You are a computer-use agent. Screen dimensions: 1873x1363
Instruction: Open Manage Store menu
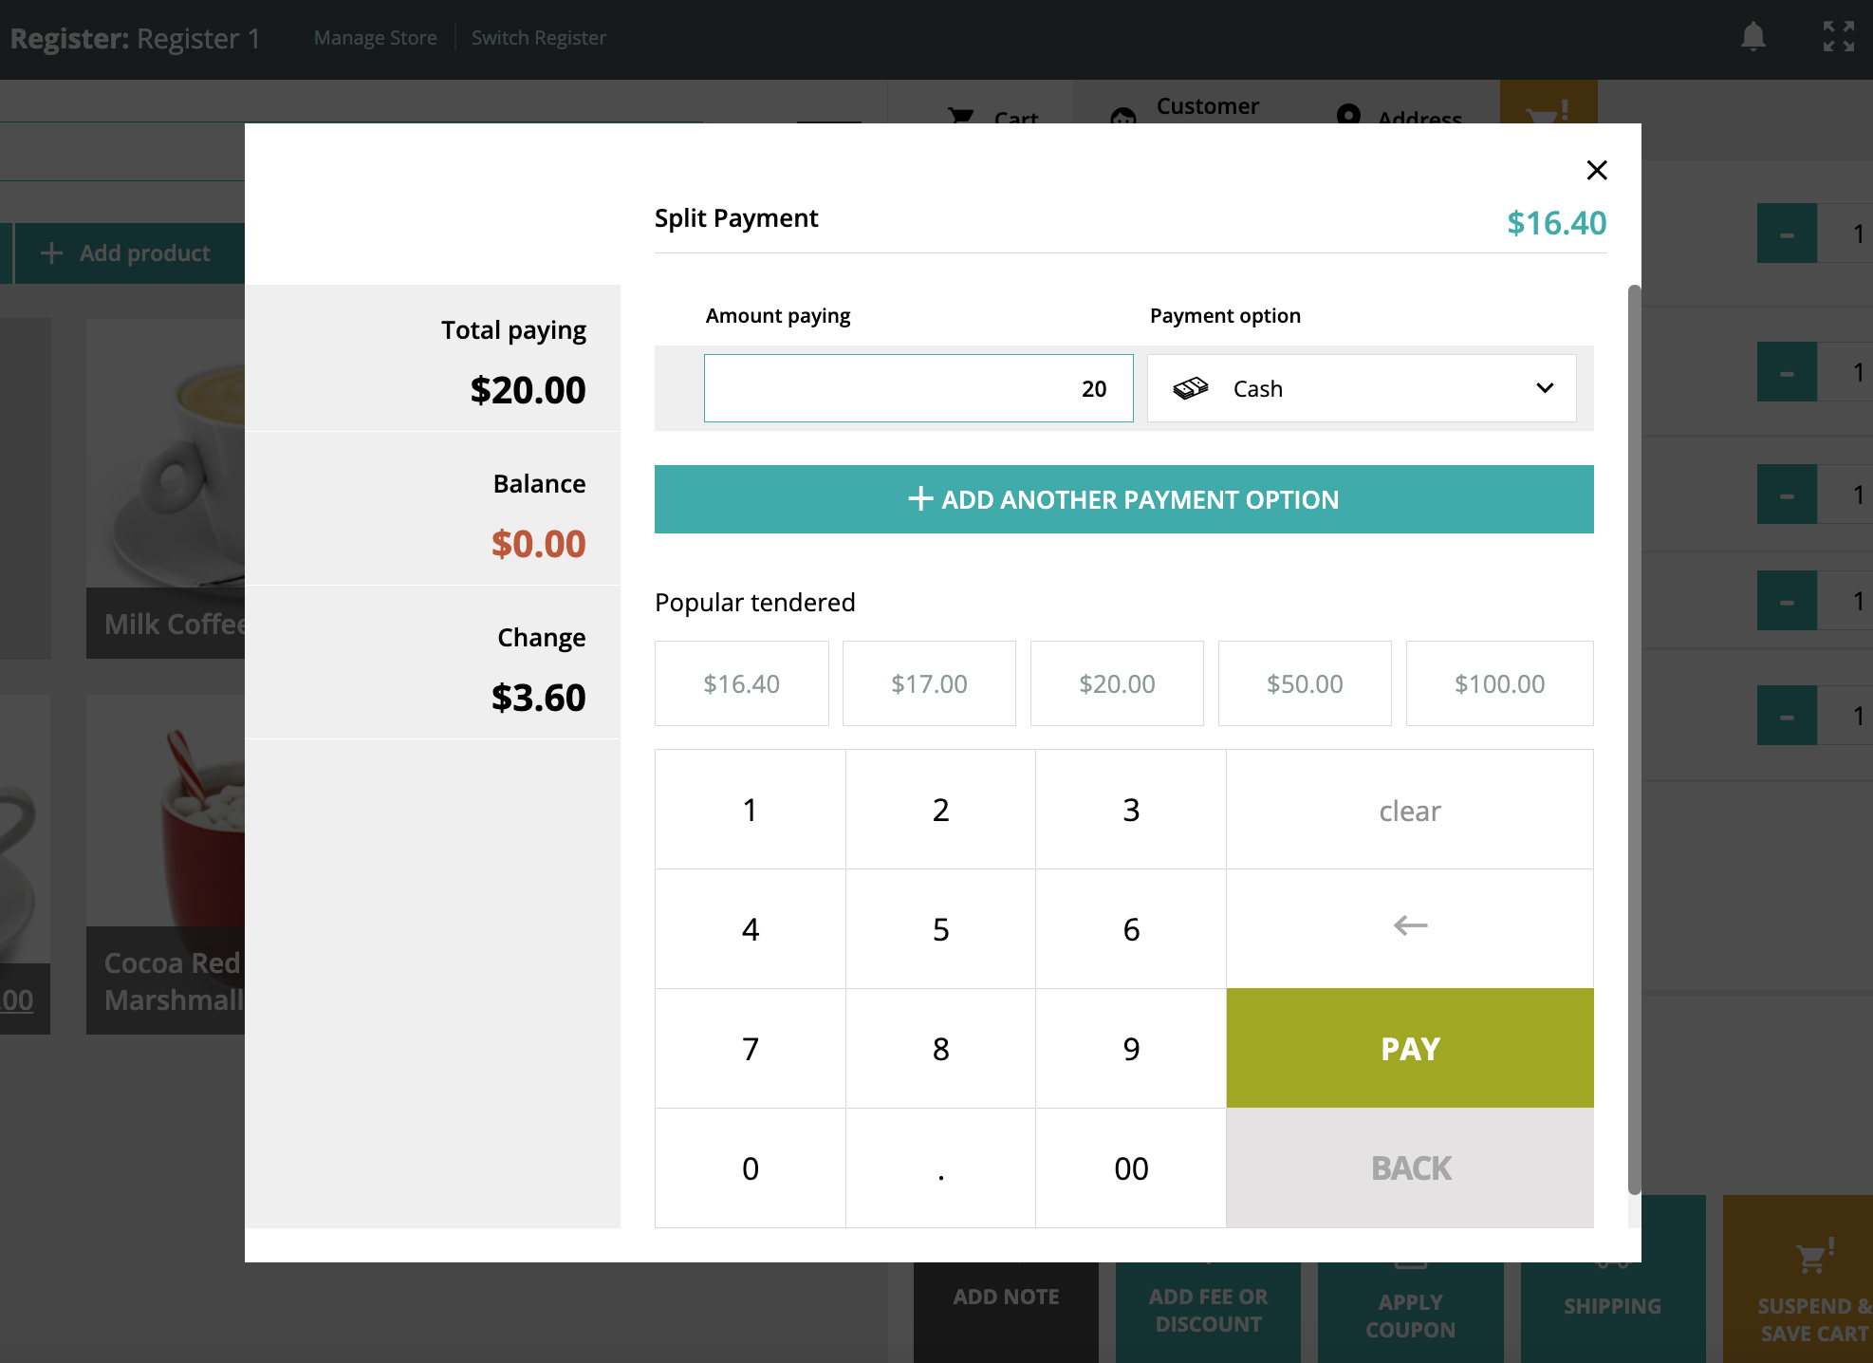[x=375, y=38]
